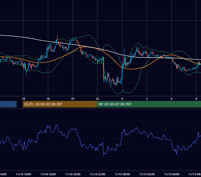The height and width of the screenshot is (177, 201).
Task: Click the hour label 2 on the upper axis
Action: pos(147,99)
